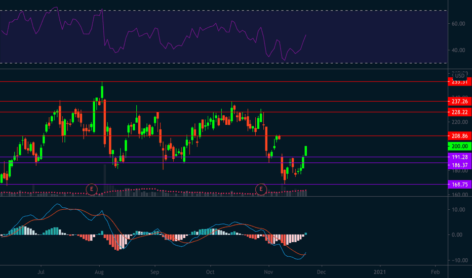This screenshot has height=278, width=472.
Task: Click the green 200.00 current price label
Action: (x=460, y=147)
